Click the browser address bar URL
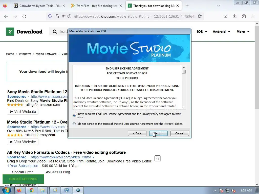259x194 pixels. coord(134,16)
